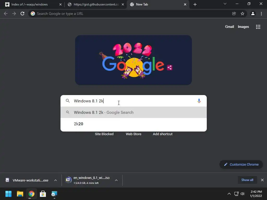Viewport: 267px width, 200px height.
Task: Open the Web Store shortcut
Action: click(x=133, y=134)
